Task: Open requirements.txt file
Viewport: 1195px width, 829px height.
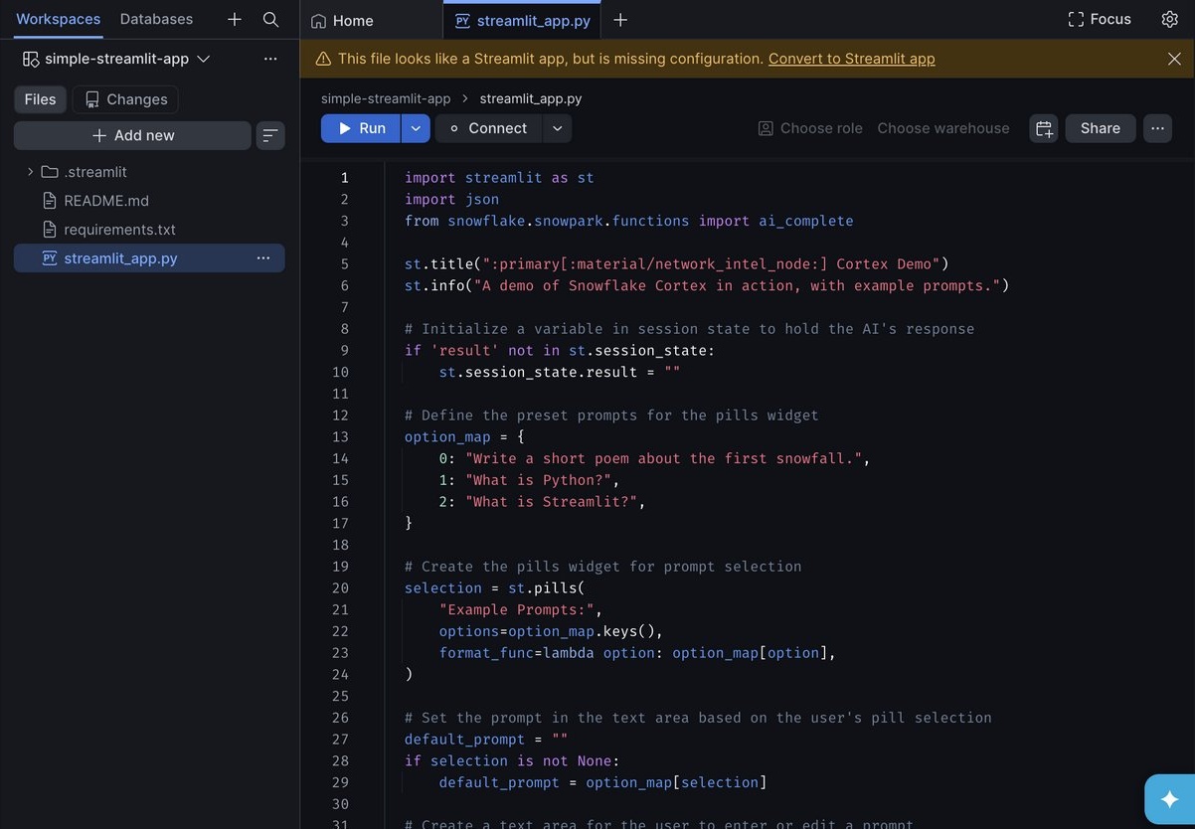Action: coord(119,230)
